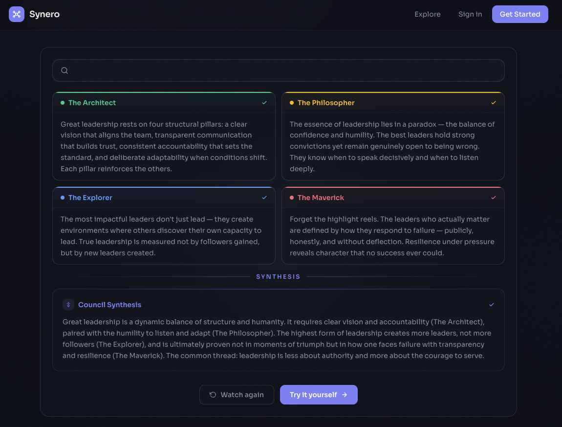Open the Explore nav item
The height and width of the screenshot is (427, 562).
pyautogui.click(x=427, y=14)
